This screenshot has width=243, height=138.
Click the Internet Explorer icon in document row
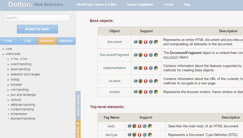click(135, 42)
